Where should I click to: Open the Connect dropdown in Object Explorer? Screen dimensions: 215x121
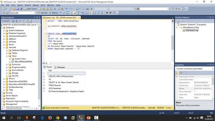coord(6,21)
